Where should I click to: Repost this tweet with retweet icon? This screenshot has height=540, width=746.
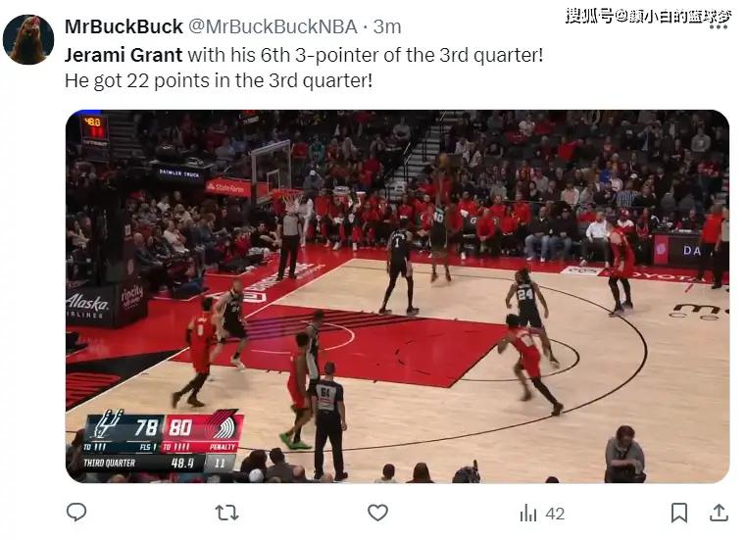(x=227, y=513)
